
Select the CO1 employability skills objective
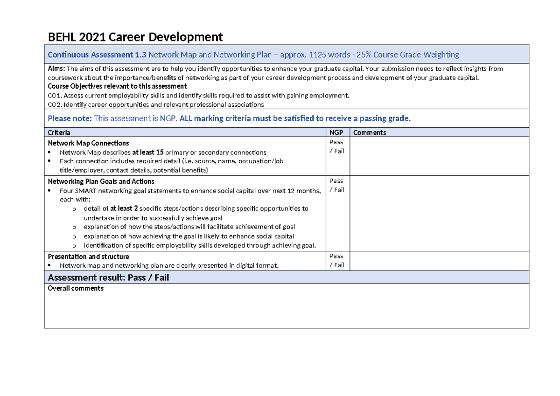(x=198, y=95)
